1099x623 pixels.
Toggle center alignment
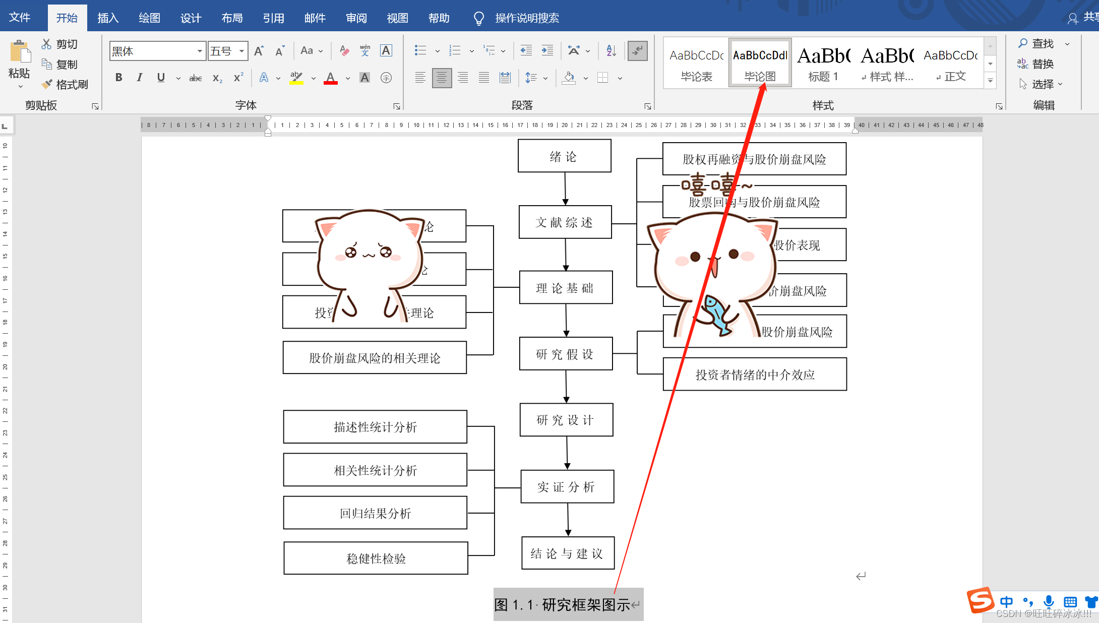[x=442, y=78]
